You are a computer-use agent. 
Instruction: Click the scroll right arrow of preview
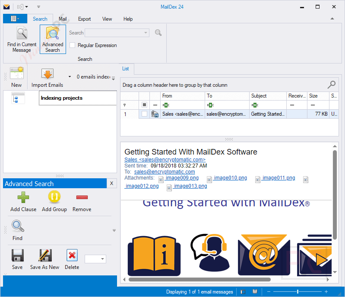pos(328,279)
